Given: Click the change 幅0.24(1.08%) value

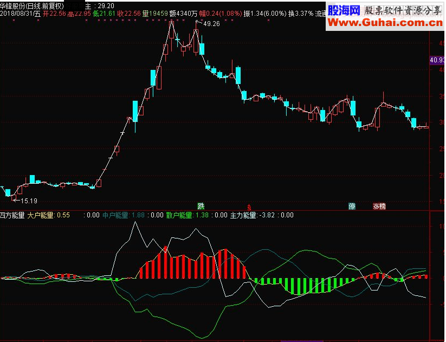Looking at the screenshot, I should (x=221, y=14).
